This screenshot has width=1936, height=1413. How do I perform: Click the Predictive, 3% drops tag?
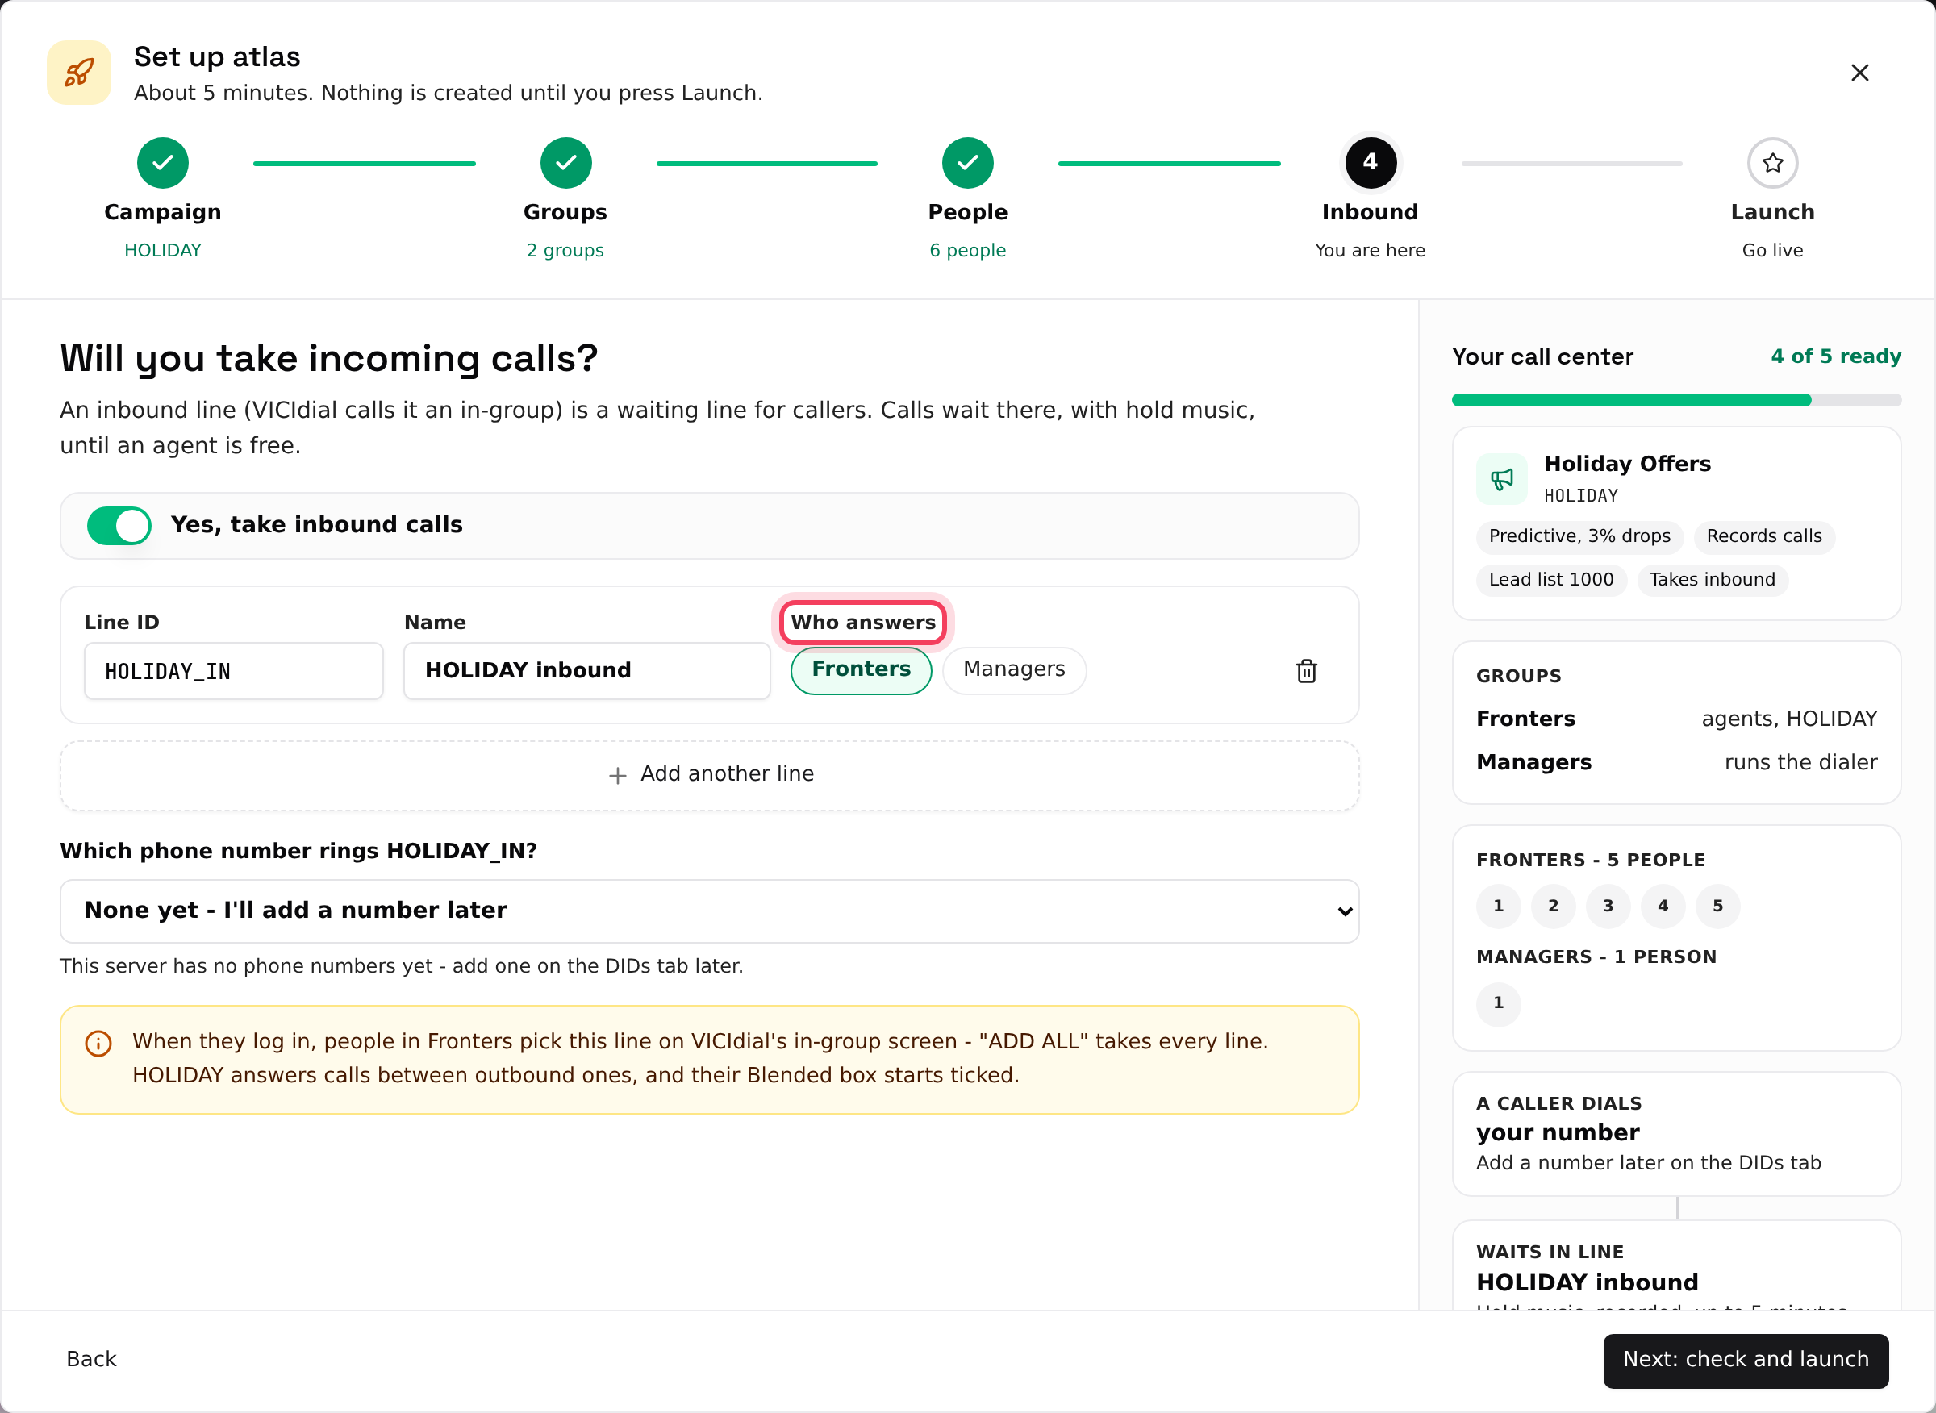(1579, 536)
